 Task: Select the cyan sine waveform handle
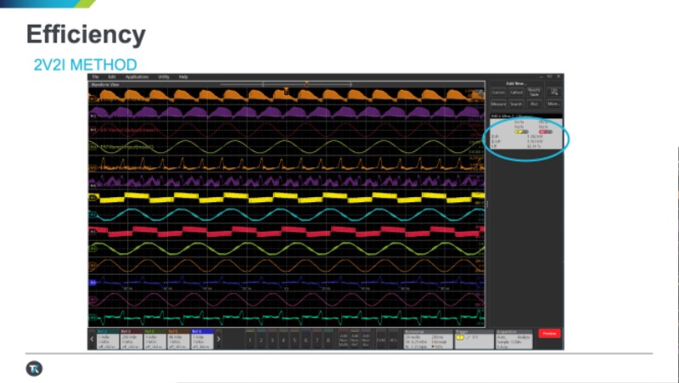click(x=93, y=215)
